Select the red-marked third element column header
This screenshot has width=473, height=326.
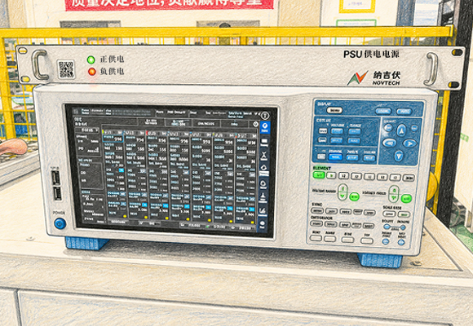coord(157,133)
